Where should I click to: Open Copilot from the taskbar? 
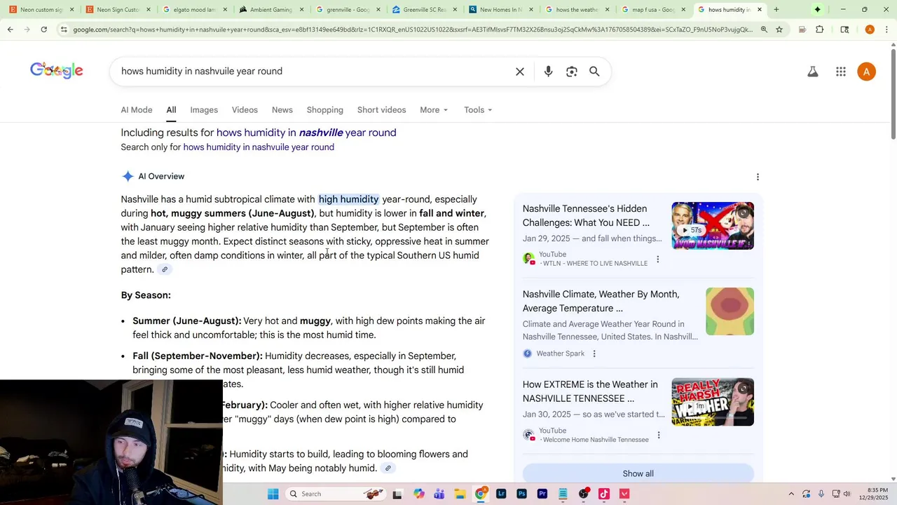tap(419, 494)
